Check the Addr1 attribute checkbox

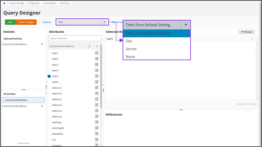coord(49,53)
